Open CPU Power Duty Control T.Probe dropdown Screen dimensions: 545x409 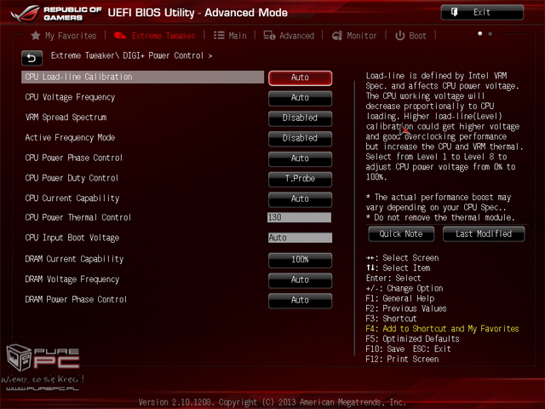(x=300, y=179)
